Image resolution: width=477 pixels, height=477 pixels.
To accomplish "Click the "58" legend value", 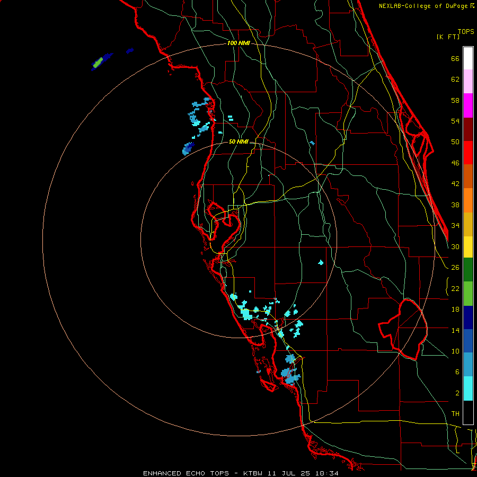I will pyautogui.click(x=455, y=100).
